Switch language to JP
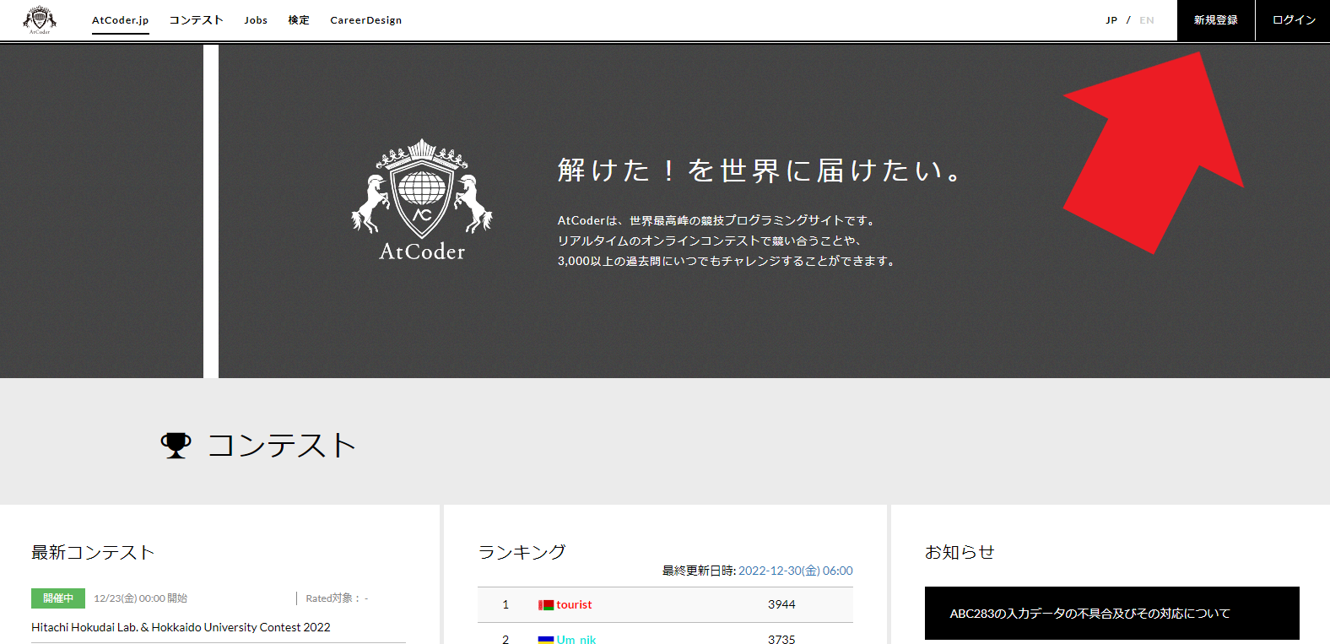The width and height of the screenshot is (1330, 644). coord(1111,20)
